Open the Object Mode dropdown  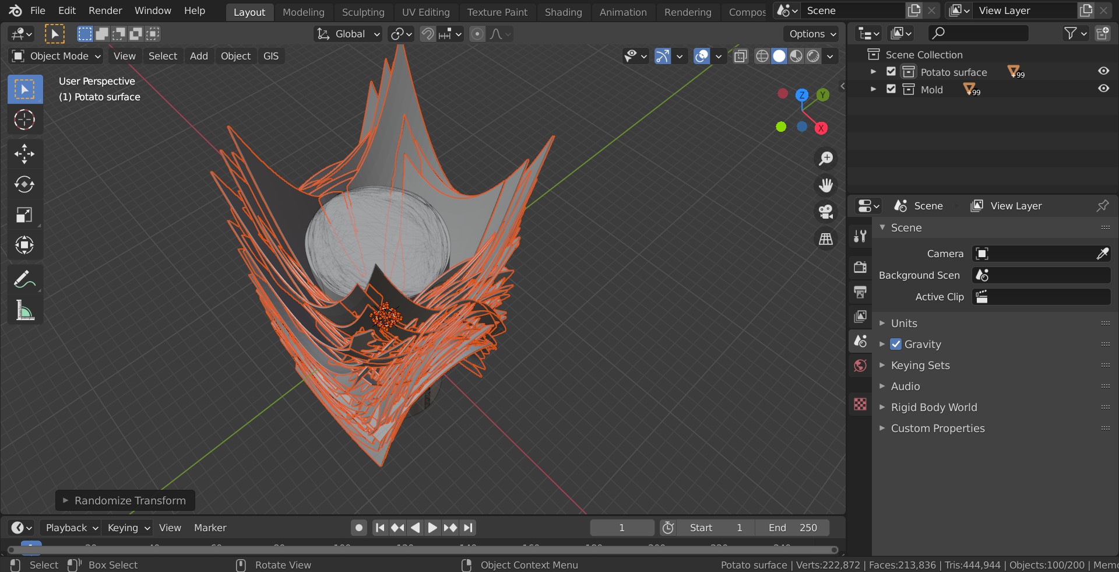pyautogui.click(x=57, y=56)
